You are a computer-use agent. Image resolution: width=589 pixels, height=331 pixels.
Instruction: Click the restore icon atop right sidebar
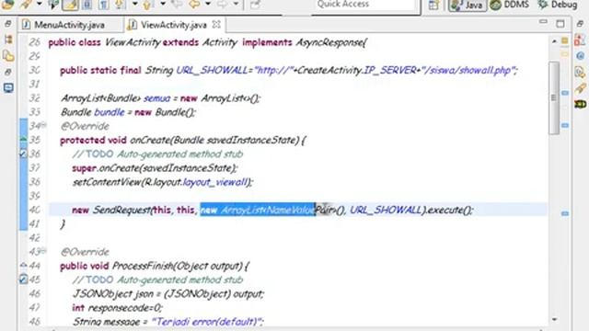(580, 24)
